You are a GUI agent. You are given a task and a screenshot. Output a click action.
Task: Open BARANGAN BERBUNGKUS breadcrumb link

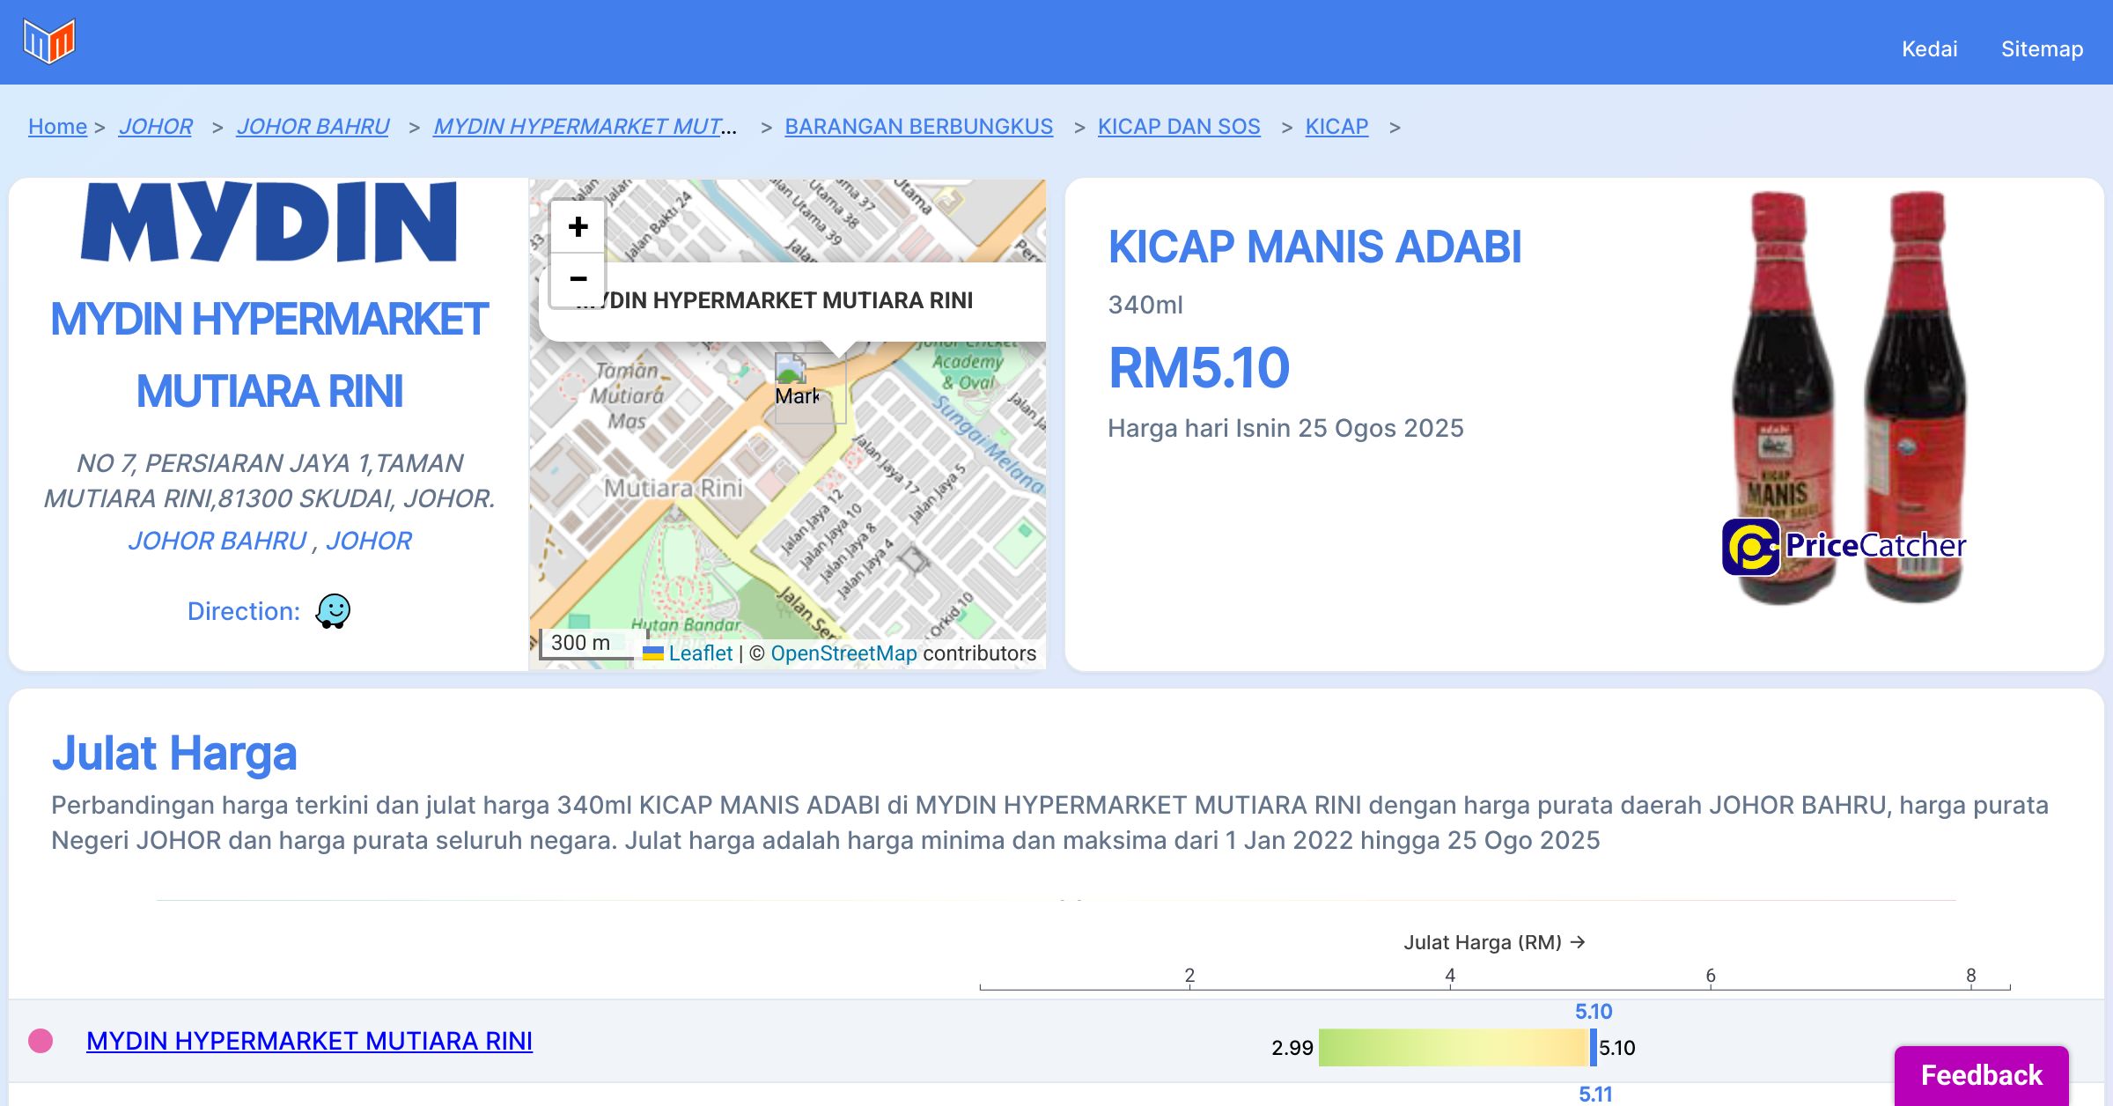coord(918,126)
